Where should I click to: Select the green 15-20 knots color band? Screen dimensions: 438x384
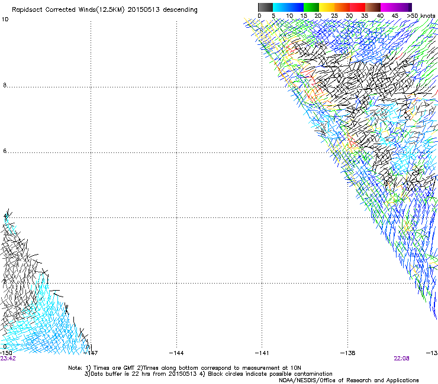[311, 7]
